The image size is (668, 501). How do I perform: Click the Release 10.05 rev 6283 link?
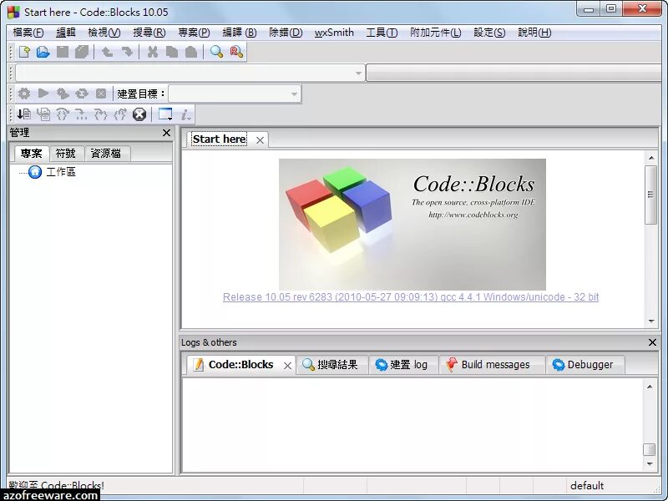pos(411,297)
